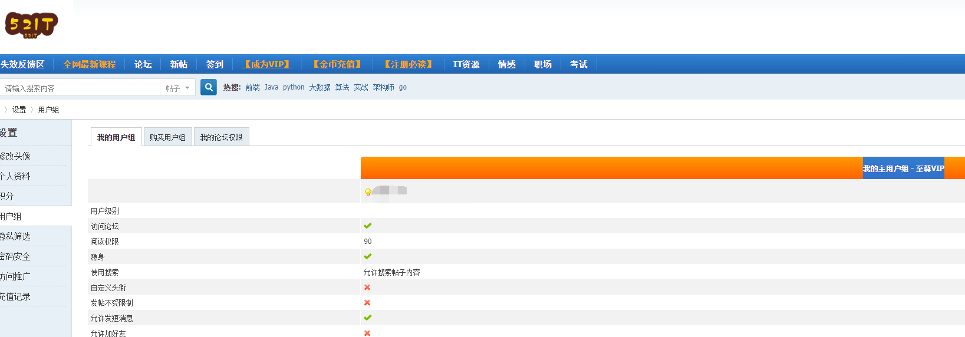Click the red cross in 发帖不受限制 row
This screenshot has height=337, width=965.
point(367,302)
